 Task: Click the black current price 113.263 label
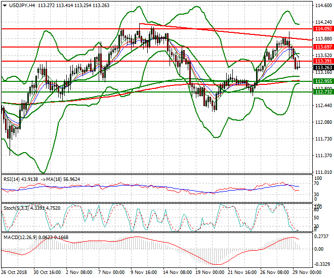click(x=322, y=67)
